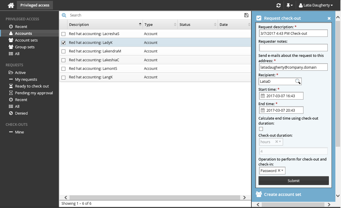Click the Requester notes input field
The image size is (341, 208).
[x=293, y=48]
